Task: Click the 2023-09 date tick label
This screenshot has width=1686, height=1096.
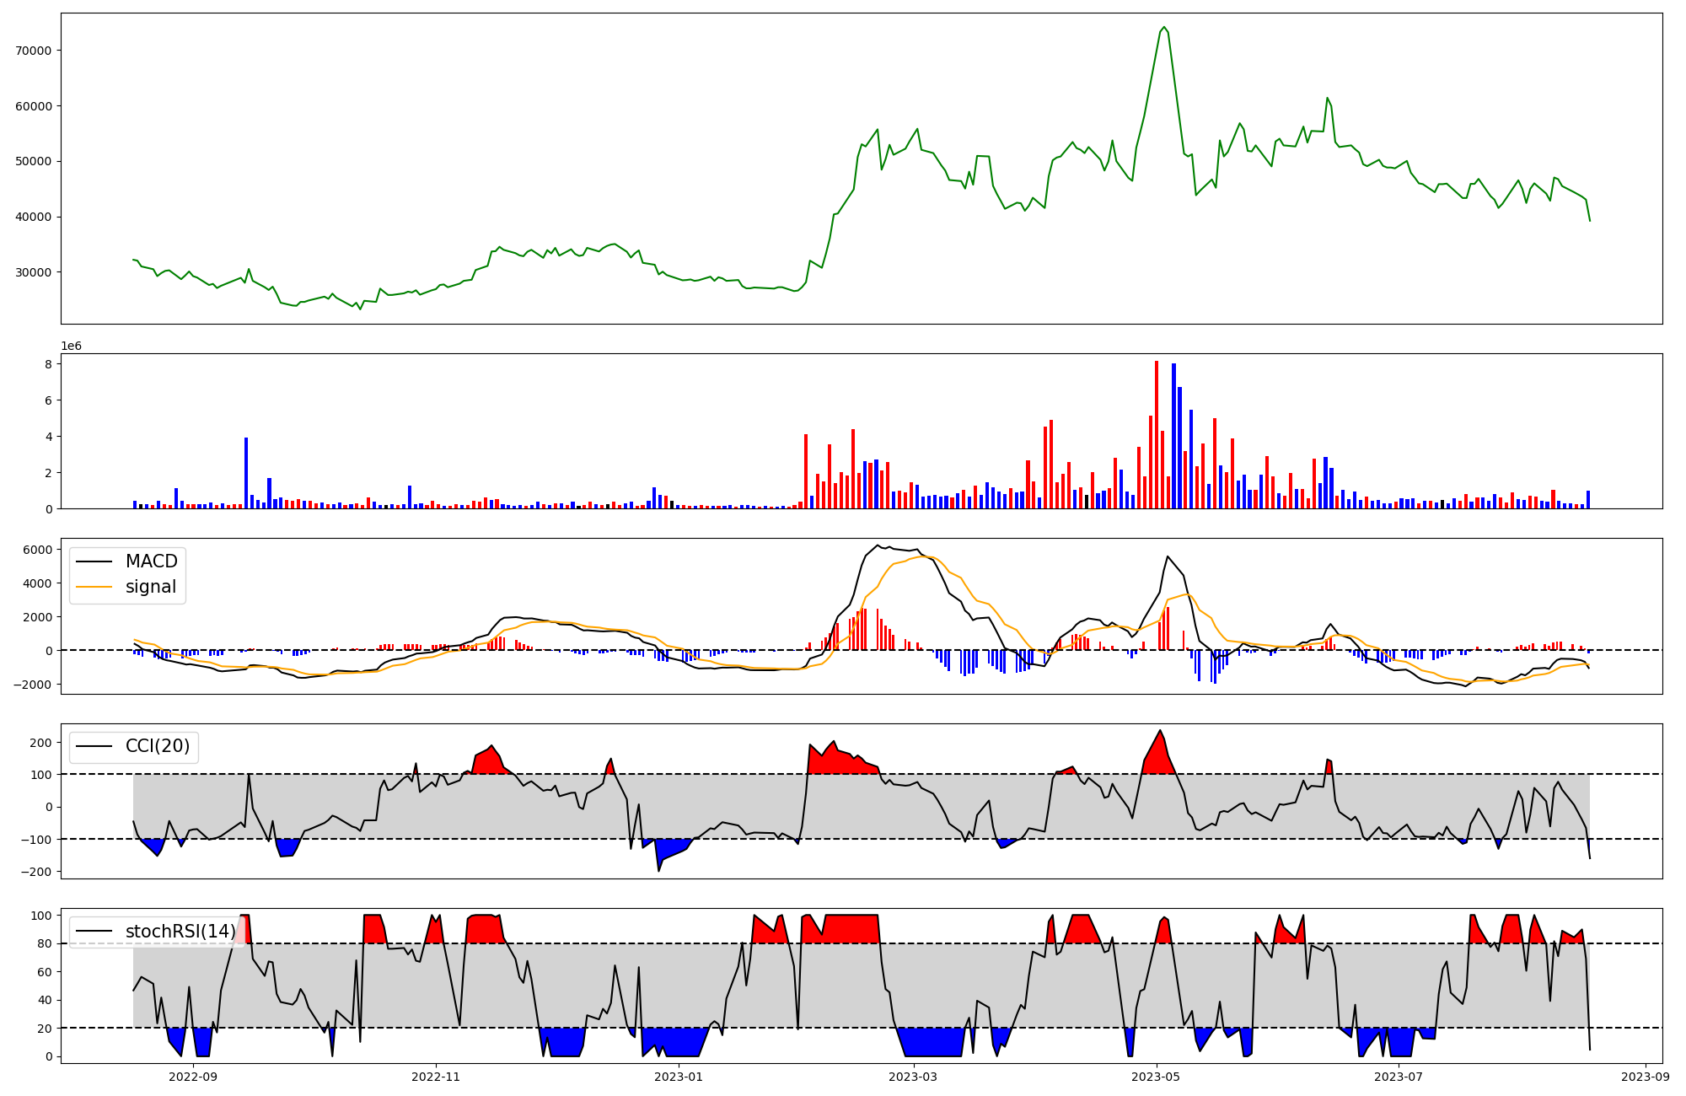Action: (1646, 1077)
